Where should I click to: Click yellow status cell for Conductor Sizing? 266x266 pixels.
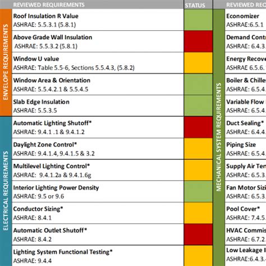click(198, 213)
